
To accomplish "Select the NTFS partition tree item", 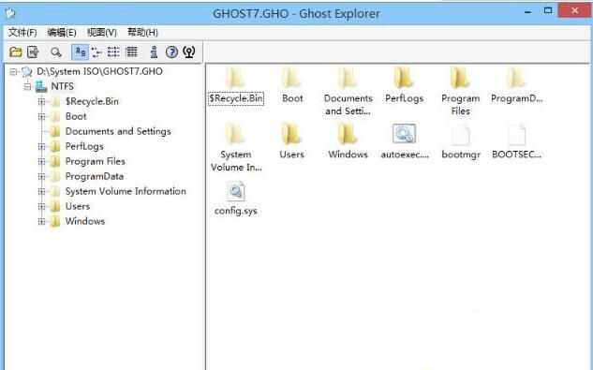I will 63,86.
